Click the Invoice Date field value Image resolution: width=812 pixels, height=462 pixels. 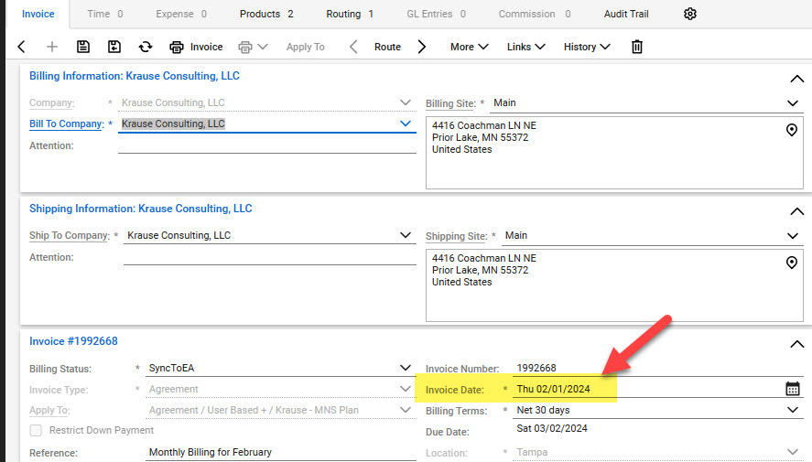coord(553,389)
